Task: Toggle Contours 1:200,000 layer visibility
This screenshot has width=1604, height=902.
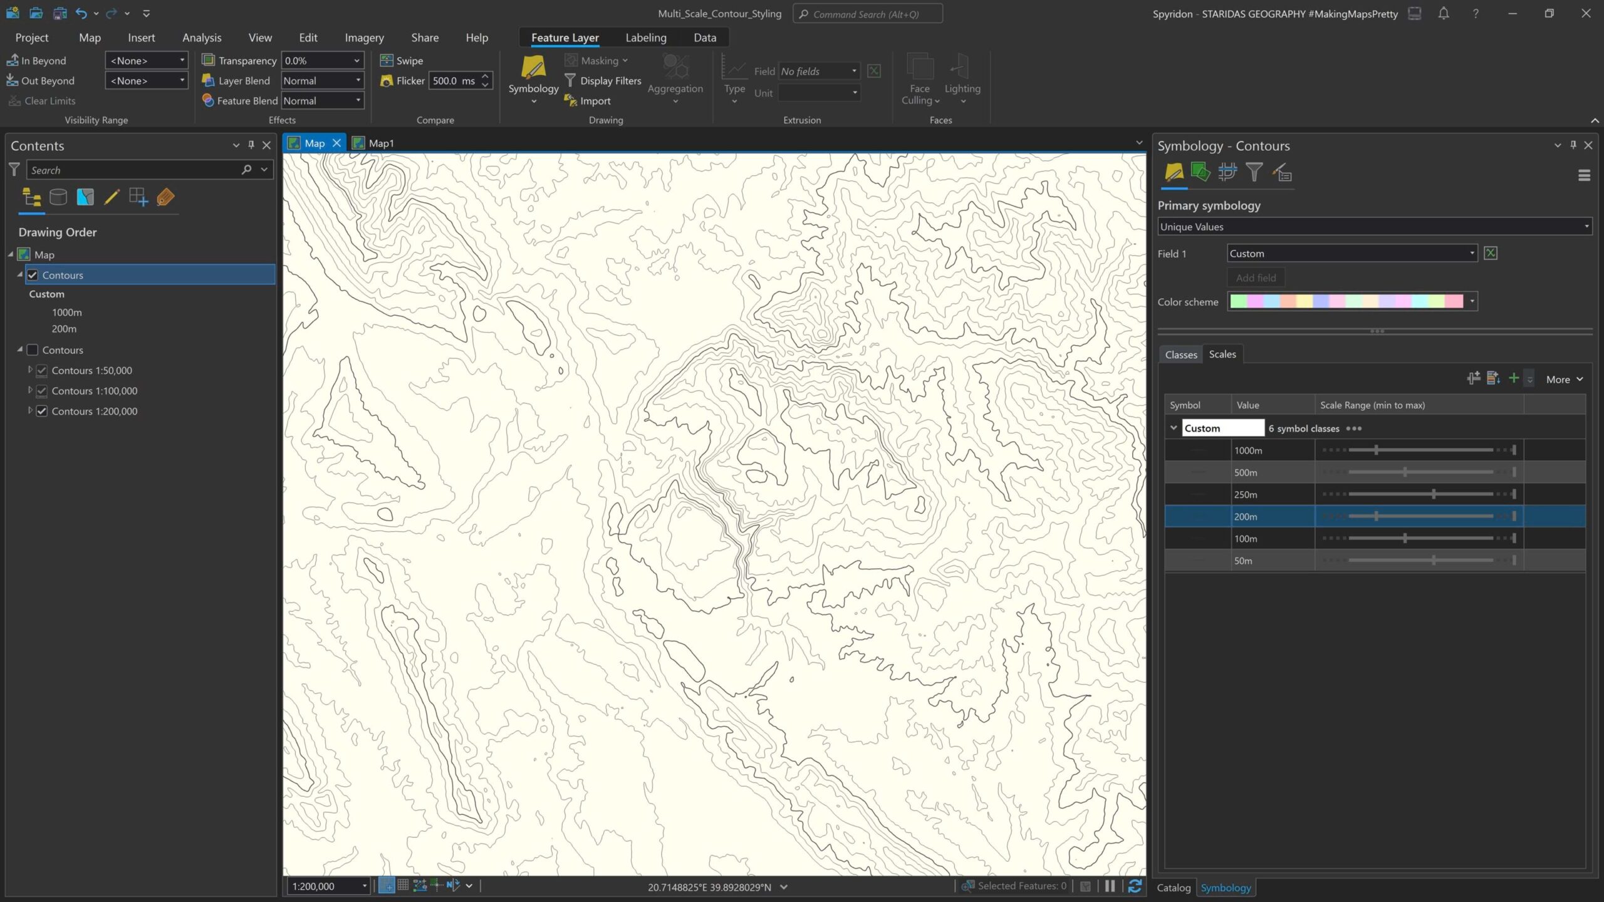Action: click(x=42, y=412)
